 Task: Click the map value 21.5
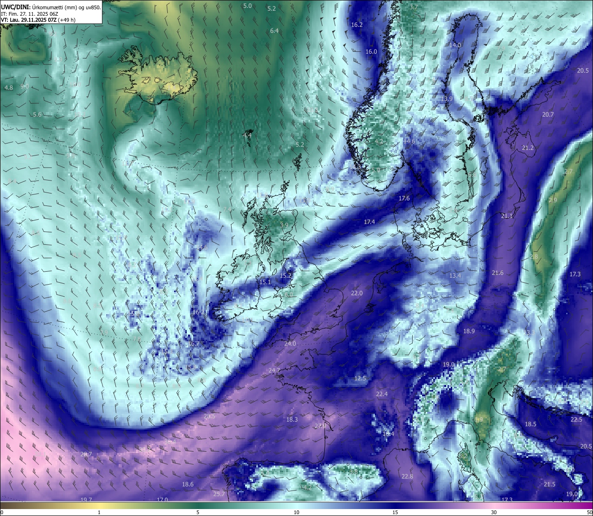(549, 485)
